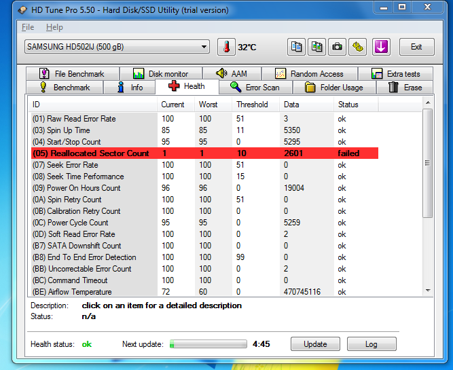Select the (04) Start/Stop Count row
This screenshot has width=453, height=370.
(x=204, y=142)
